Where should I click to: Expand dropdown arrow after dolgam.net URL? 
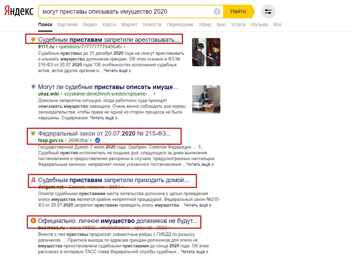click(x=122, y=187)
